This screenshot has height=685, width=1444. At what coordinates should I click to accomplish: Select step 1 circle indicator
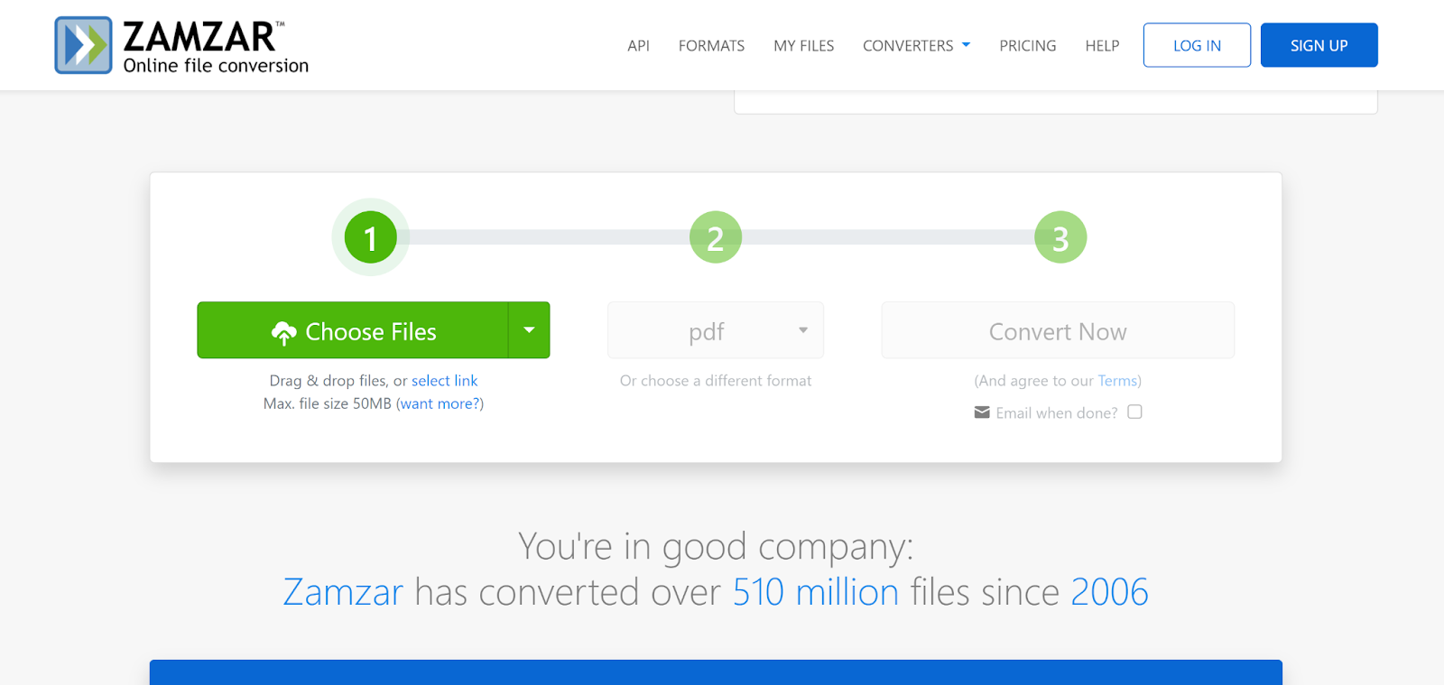click(x=370, y=237)
